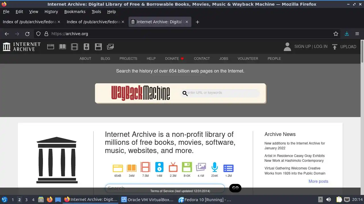Open the 14M audio collection icon
364x204 pixels.
coord(159,167)
